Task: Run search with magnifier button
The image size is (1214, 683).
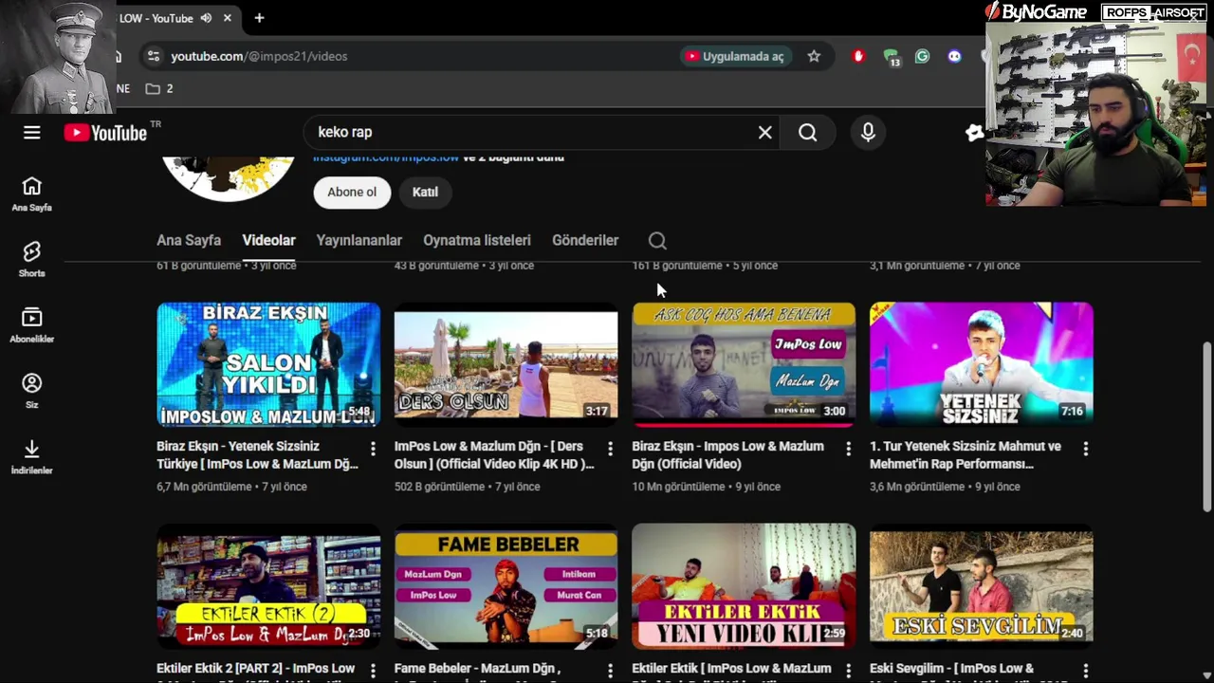Action: tap(807, 133)
